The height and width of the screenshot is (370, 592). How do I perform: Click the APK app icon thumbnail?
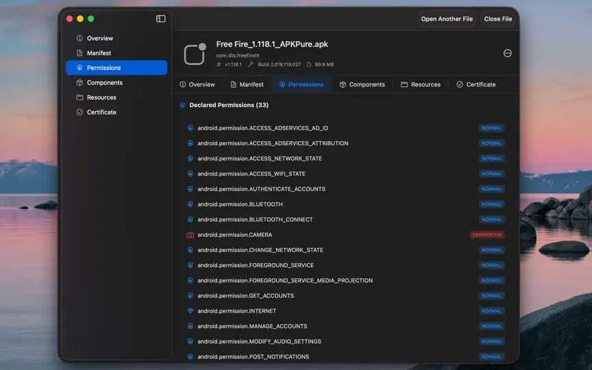tap(195, 54)
